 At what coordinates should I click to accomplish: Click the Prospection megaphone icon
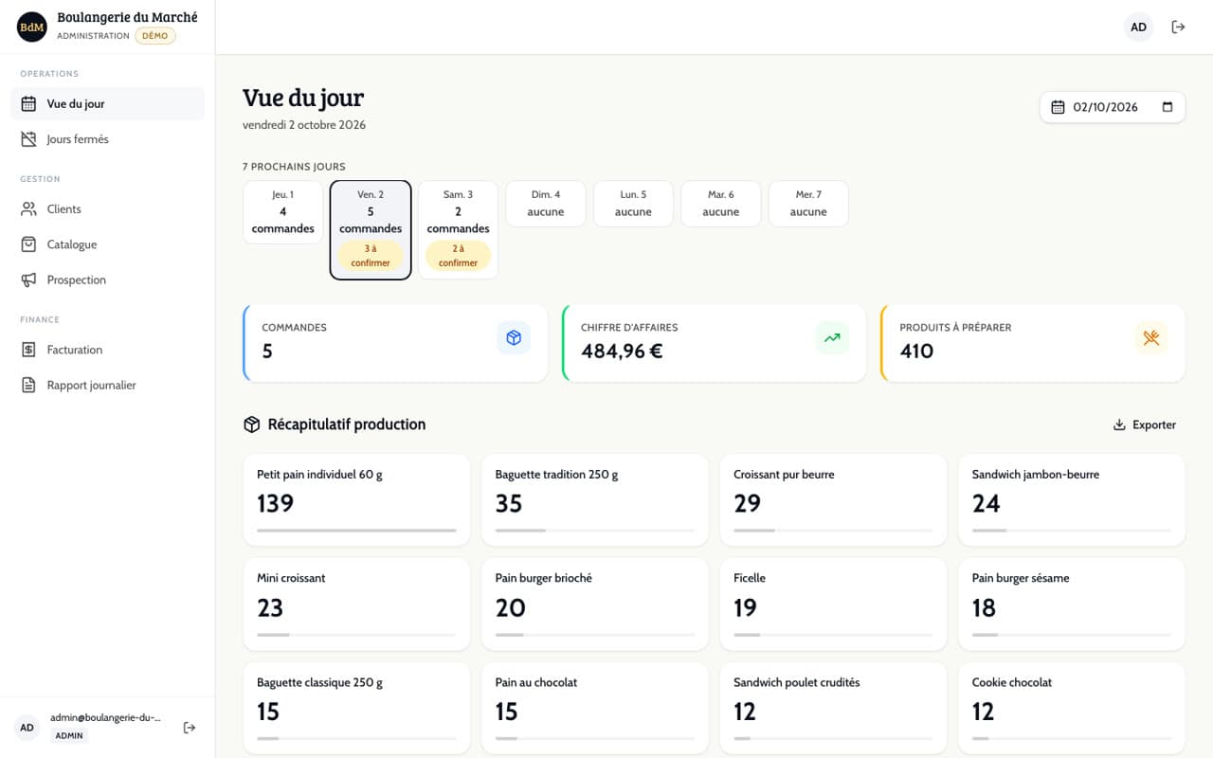pos(28,280)
